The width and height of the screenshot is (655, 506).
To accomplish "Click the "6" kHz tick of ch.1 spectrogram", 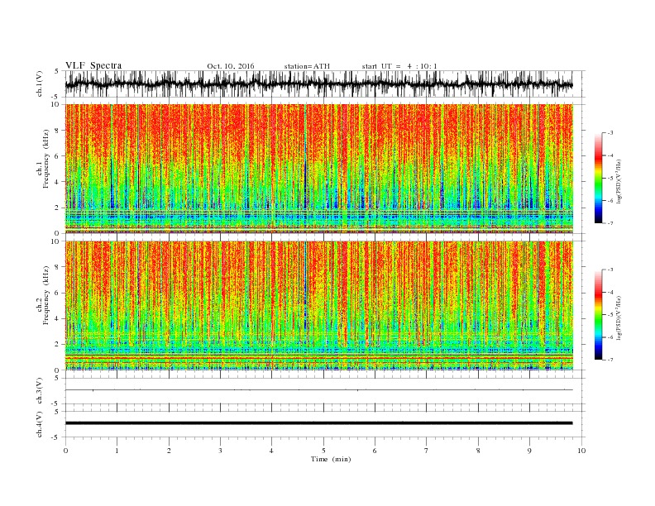I will [58, 156].
